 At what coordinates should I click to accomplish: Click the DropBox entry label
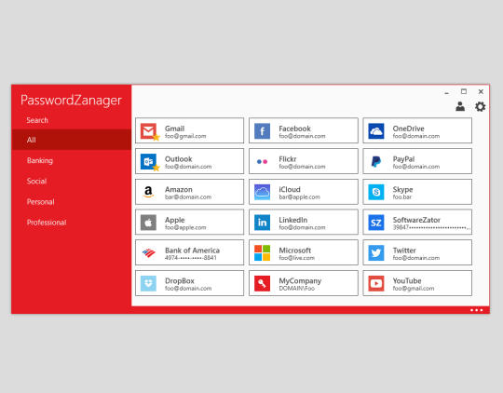[180, 281]
